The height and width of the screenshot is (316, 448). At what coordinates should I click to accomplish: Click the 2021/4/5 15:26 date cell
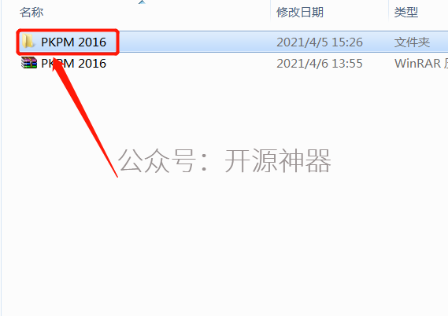click(320, 42)
